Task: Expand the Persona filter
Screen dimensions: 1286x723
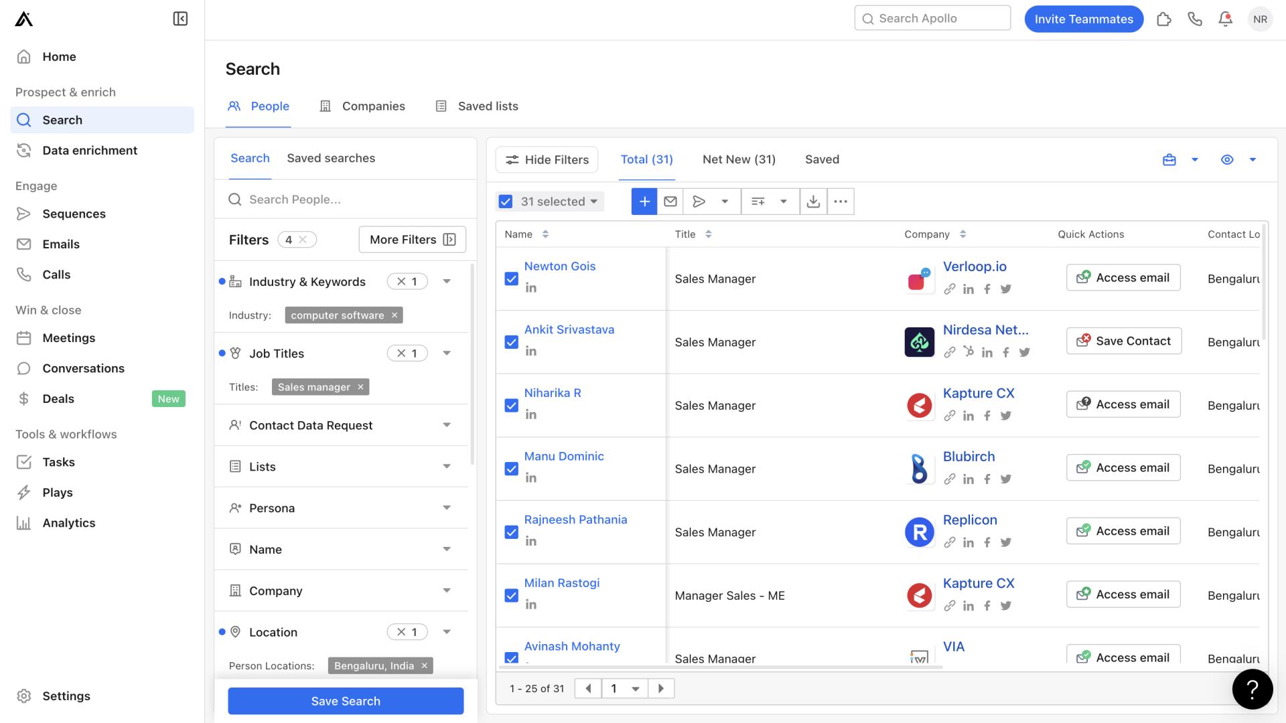Action: (x=447, y=508)
